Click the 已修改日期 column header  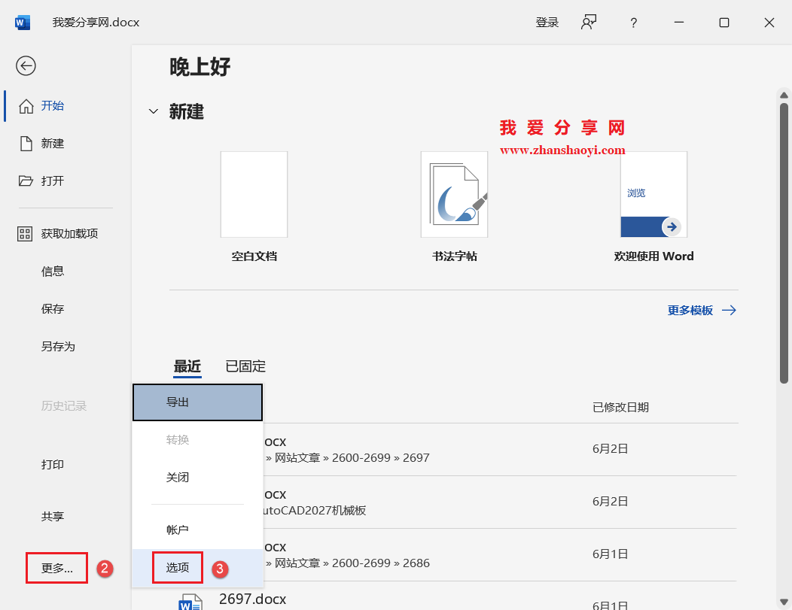click(x=620, y=407)
